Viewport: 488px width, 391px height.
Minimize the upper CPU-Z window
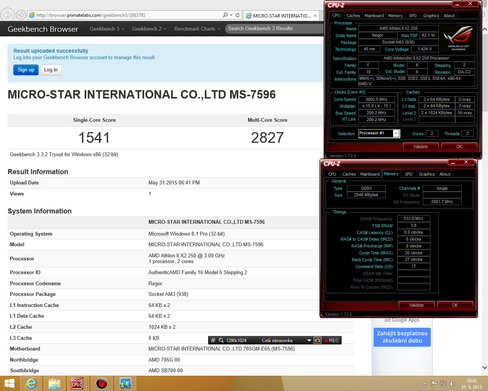[457, 3]
